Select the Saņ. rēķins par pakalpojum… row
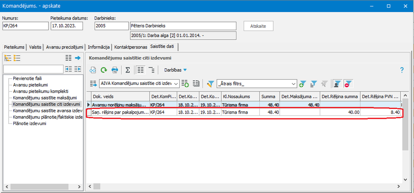This screenshot has width=414, height=193. 244,112
